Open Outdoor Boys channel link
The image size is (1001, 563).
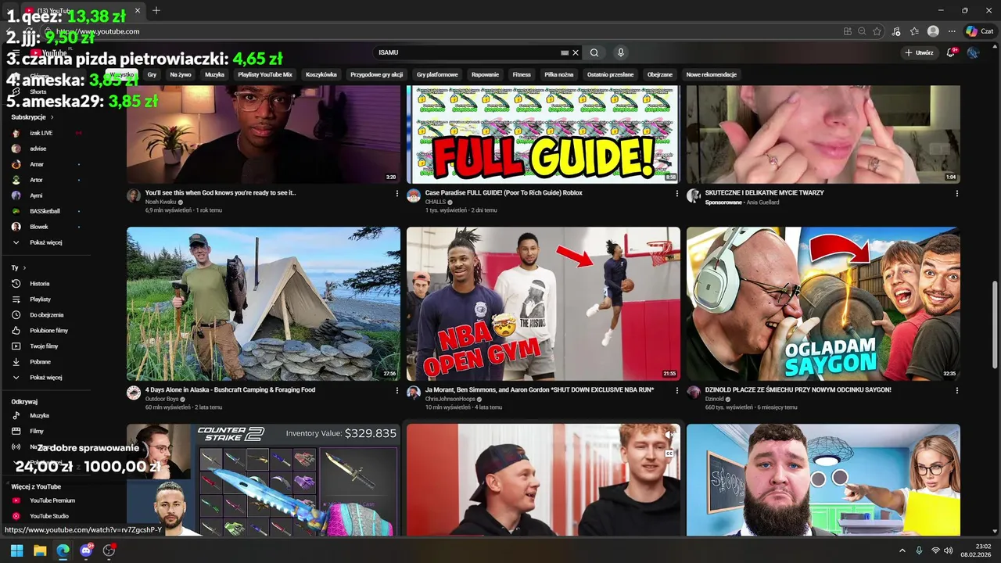click(163, 399)
